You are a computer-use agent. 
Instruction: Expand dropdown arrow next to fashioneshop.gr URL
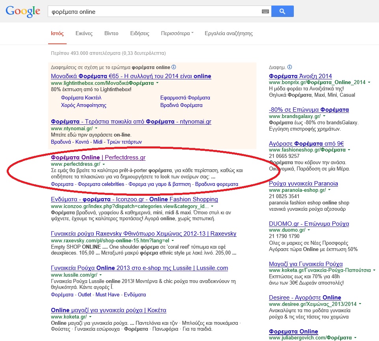(x=349, y=150)
